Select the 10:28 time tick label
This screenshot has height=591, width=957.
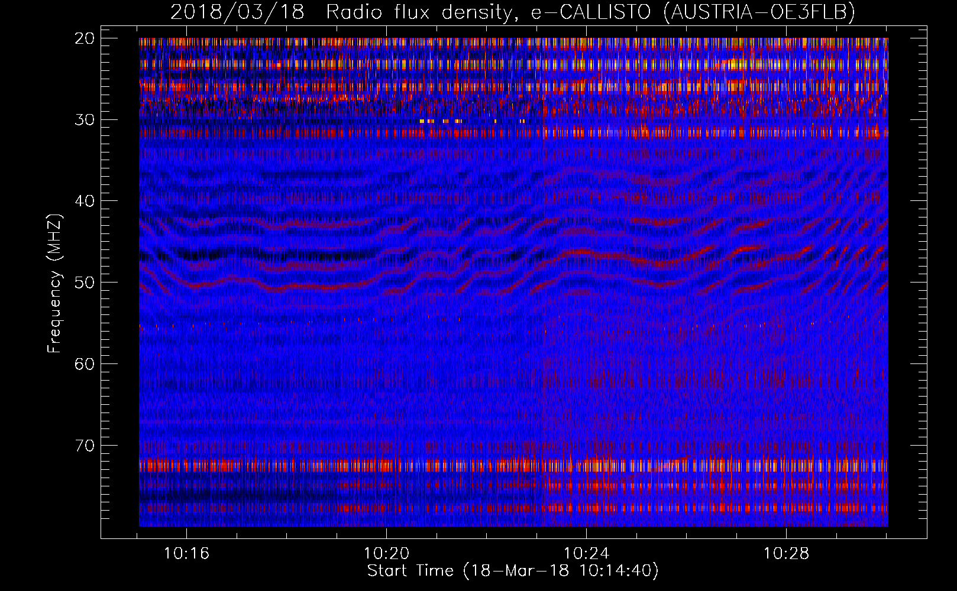click(786, 554)
